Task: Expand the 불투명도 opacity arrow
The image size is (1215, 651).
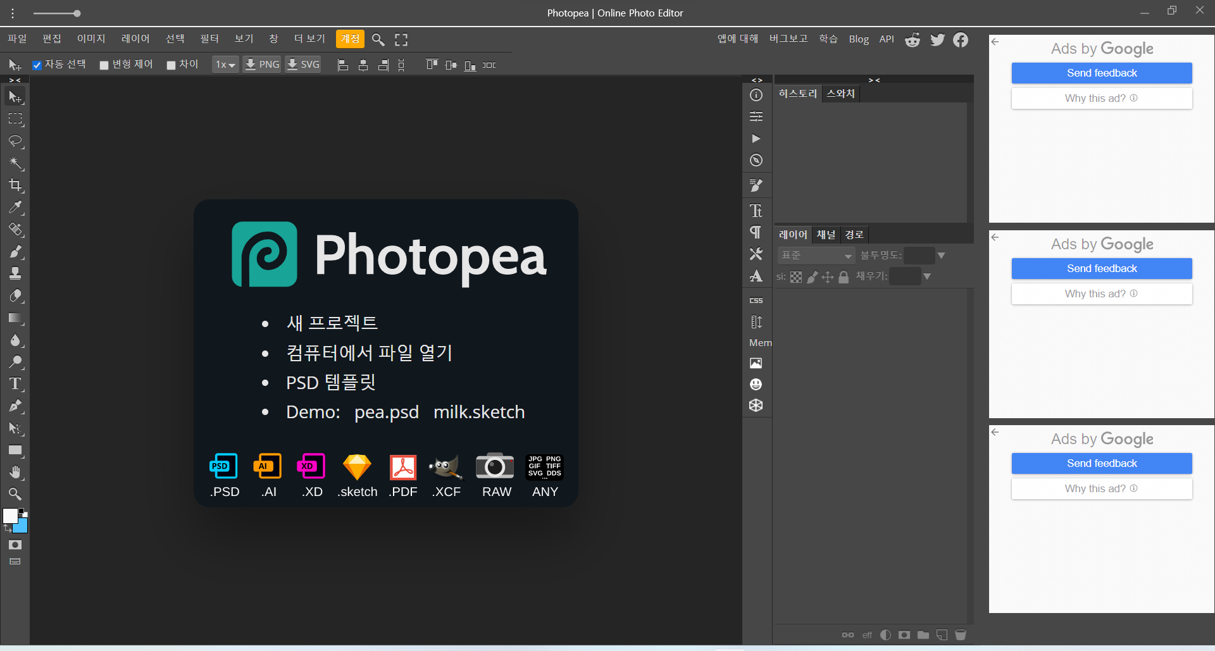Action: click(941, 256)
